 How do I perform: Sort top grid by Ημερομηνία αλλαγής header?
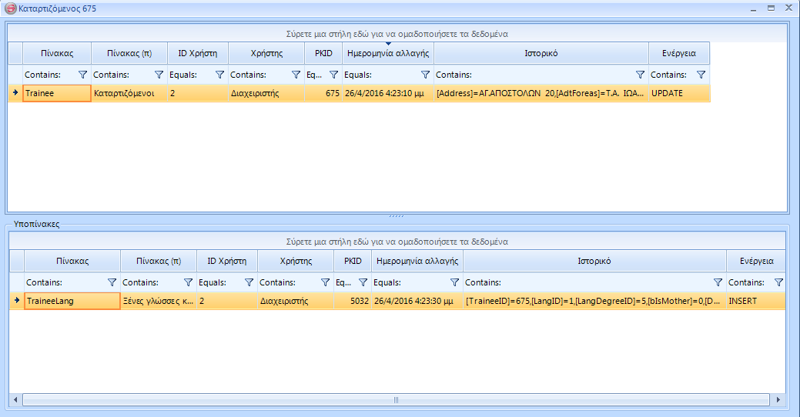pyautogui.click(x=388, y=54)
